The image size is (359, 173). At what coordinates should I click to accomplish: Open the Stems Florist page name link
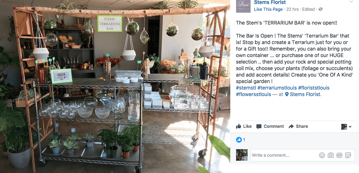(270, 3)
